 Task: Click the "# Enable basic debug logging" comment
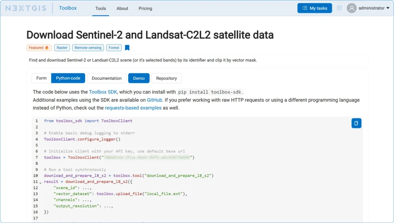tap(89, 133)
